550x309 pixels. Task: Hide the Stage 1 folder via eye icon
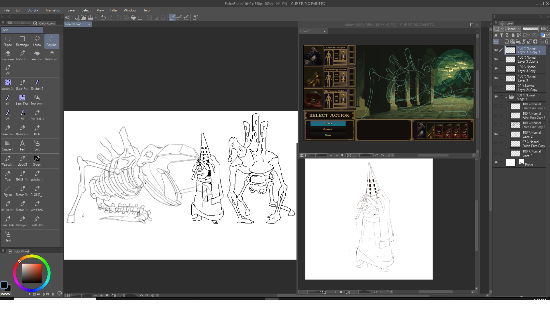tap(496, 97)
